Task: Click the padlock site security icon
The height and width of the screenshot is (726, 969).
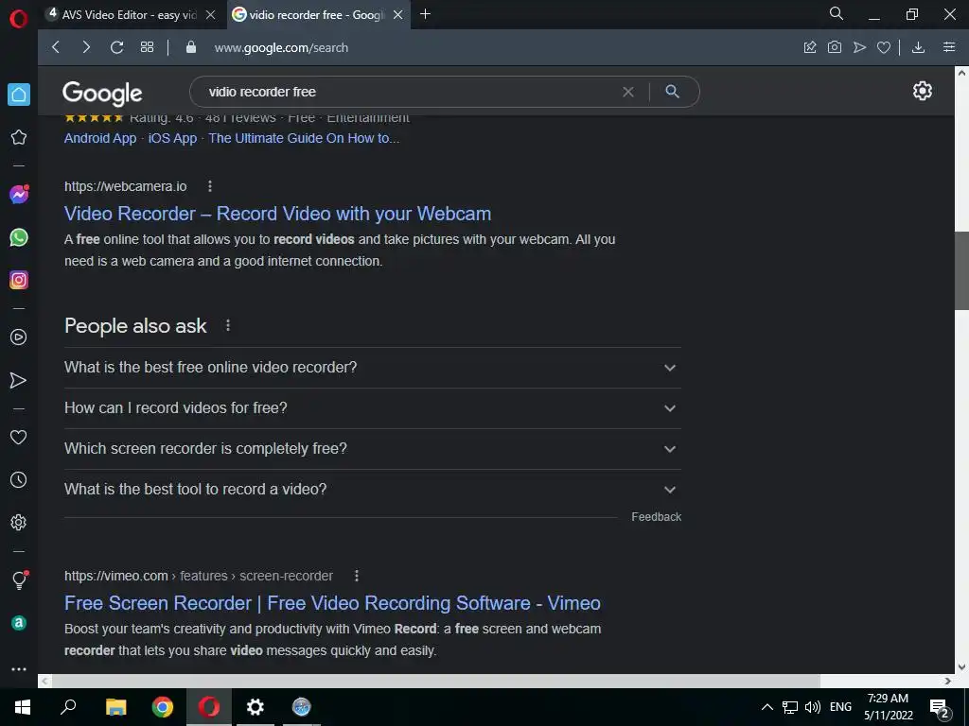Action: tap(191, 47)
